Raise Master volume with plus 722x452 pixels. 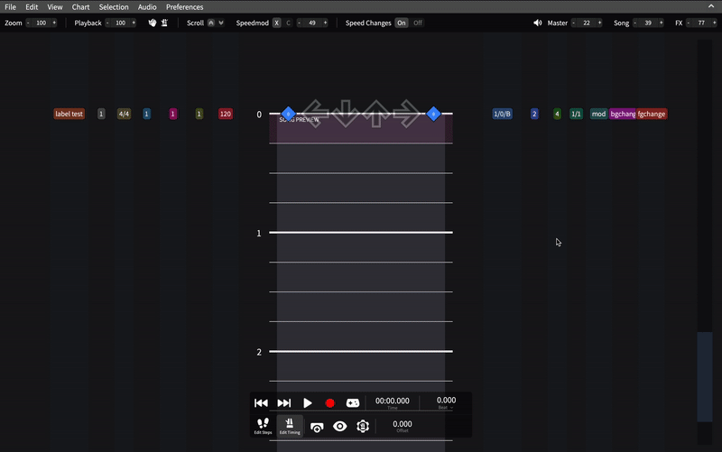pyautogui.click(x=599, y=23)
